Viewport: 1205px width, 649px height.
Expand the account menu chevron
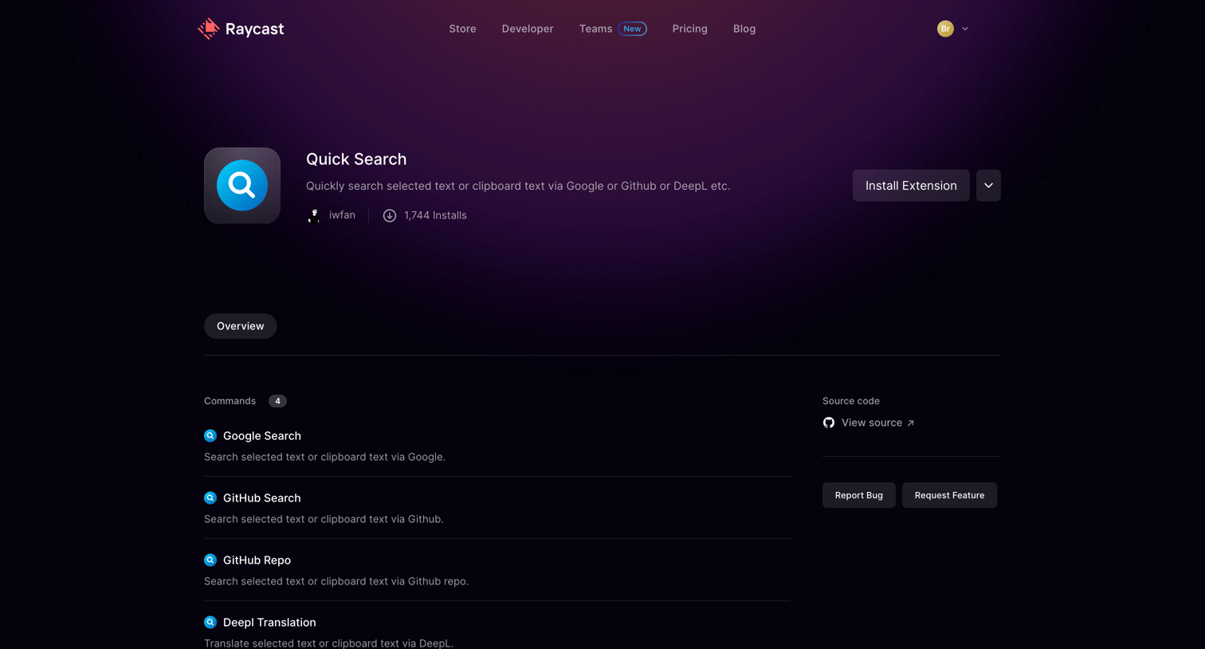point(965,29)
